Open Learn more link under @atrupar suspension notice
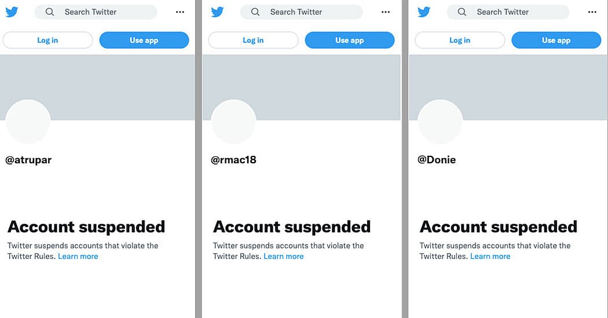 point(78,257)
